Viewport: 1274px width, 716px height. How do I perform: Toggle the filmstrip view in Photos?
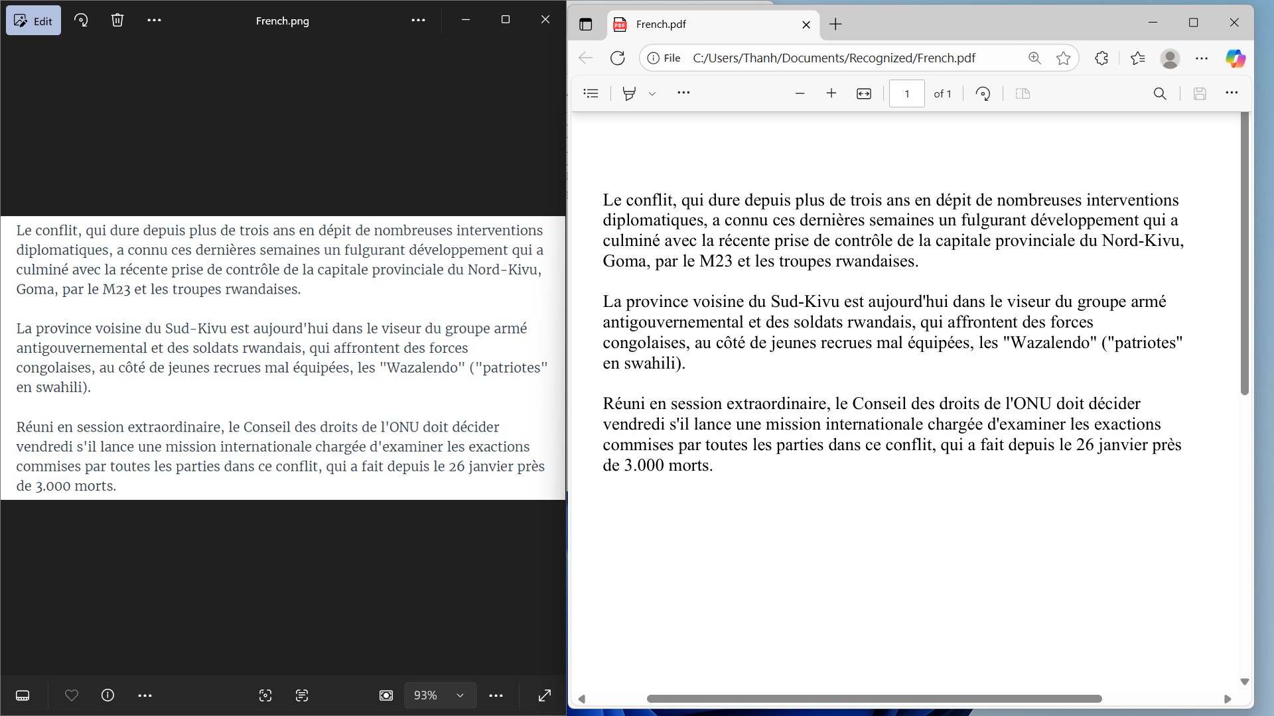23,695
